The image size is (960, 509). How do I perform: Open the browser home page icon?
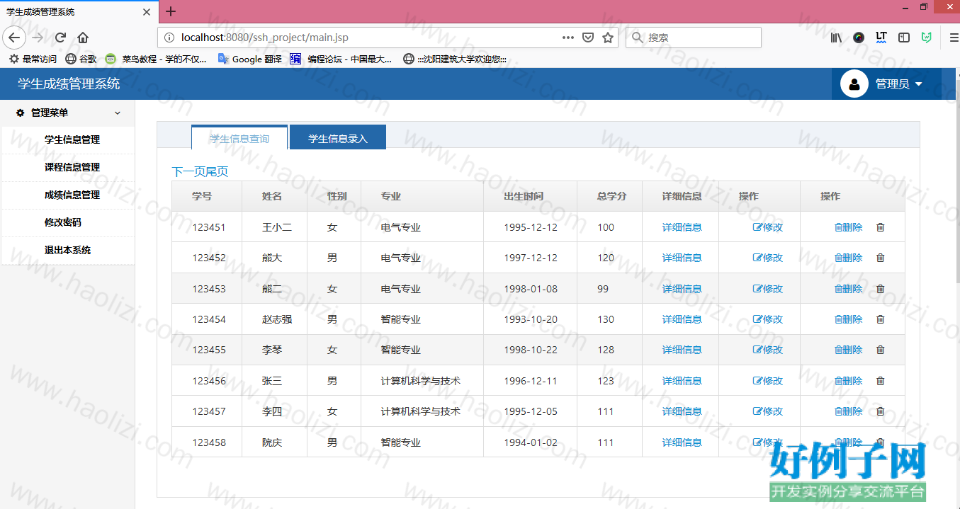tap(83, 38)
